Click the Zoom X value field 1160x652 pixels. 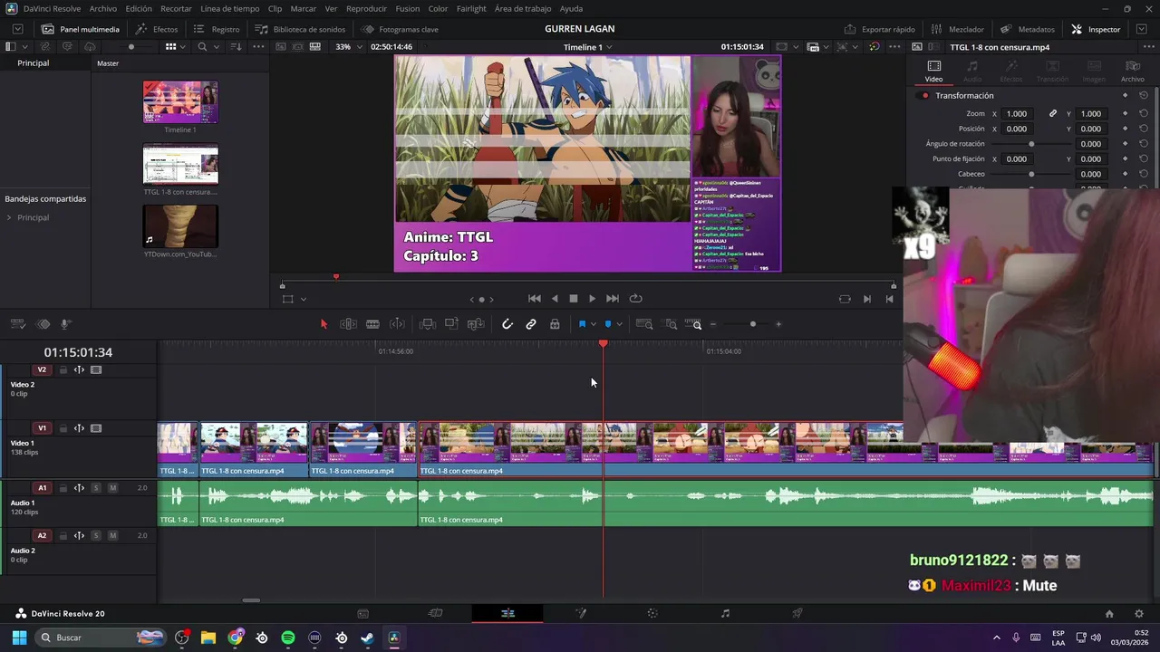pyautogui.click(x=1017, y=113)
